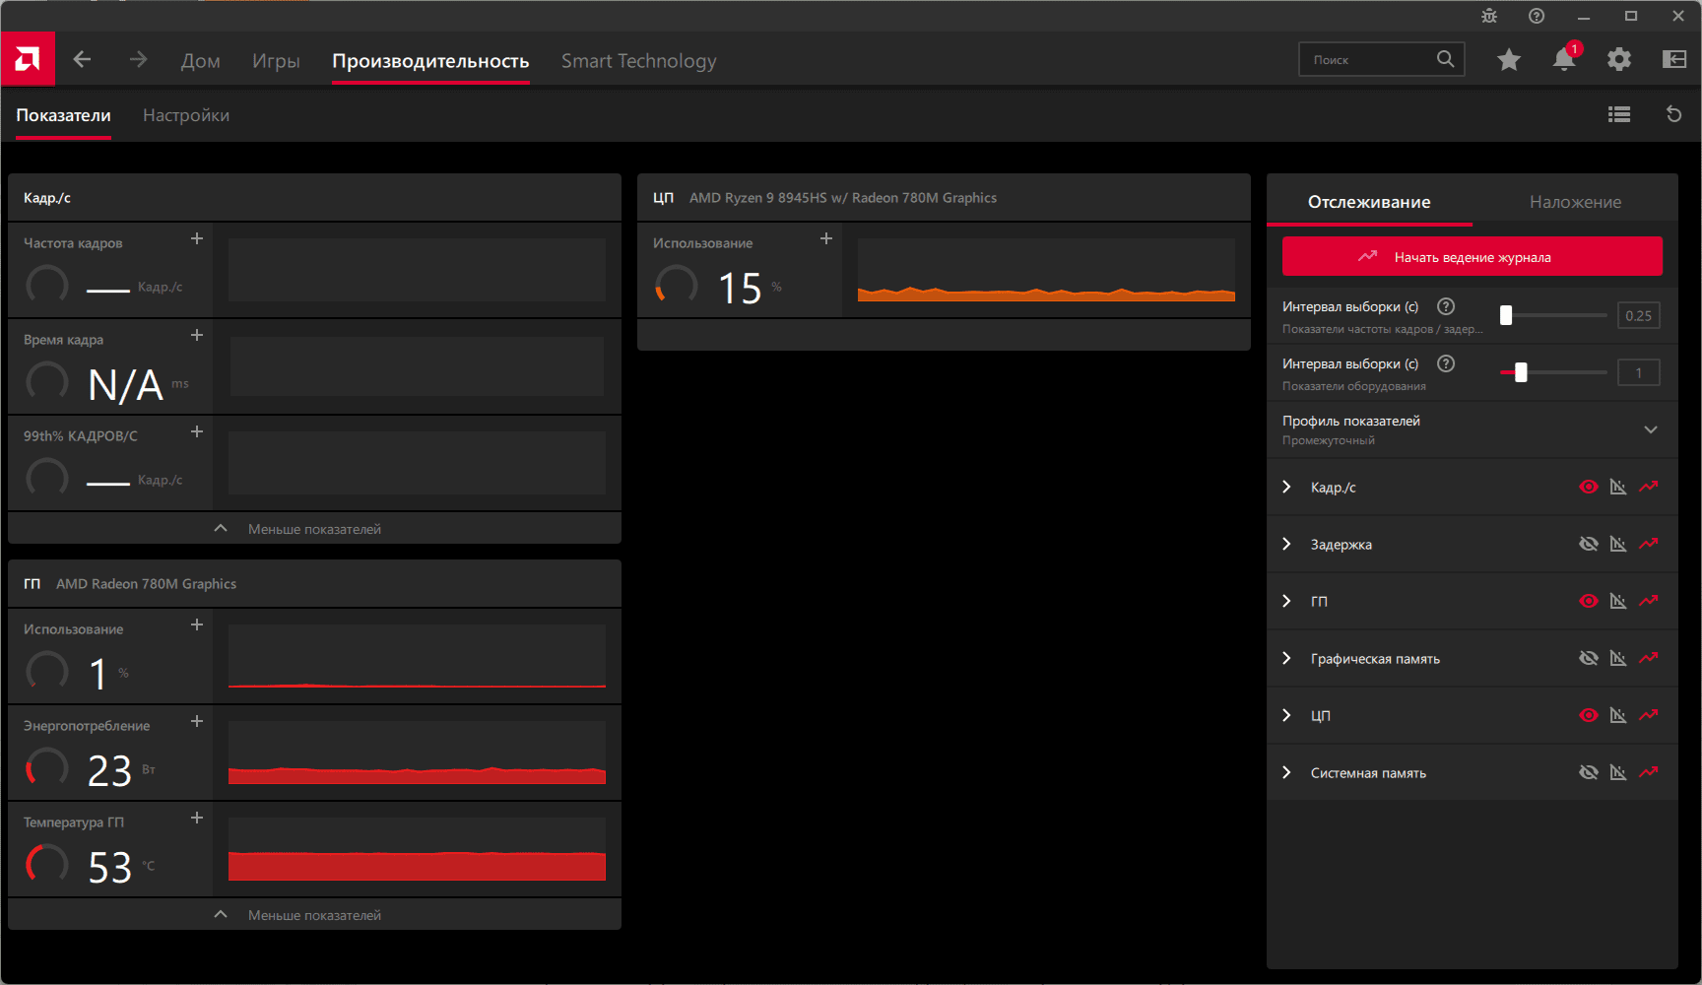This screenshot has width=1702, height=985.
Task: Select the Показатели subtab
Action: click(63, 115)
